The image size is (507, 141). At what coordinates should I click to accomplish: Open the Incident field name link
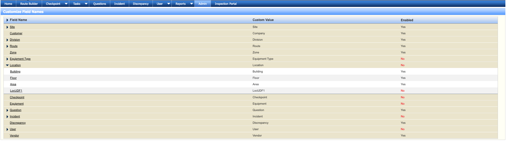pyautogui.click(x=15, y=117)
